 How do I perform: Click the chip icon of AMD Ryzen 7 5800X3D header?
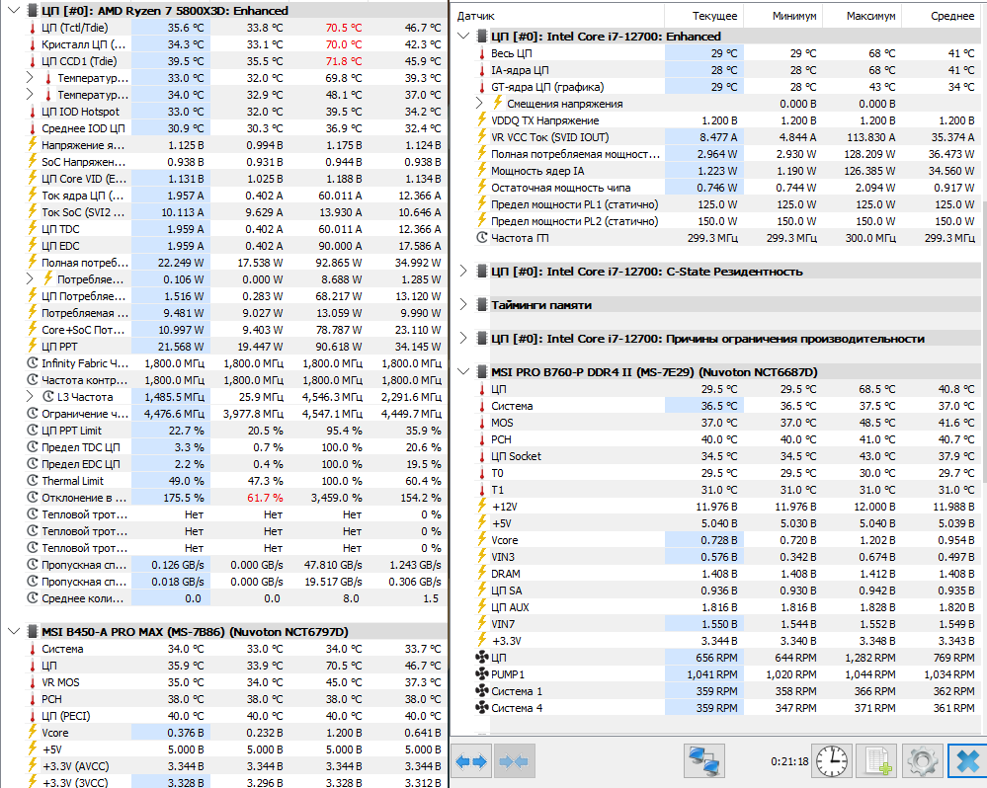(x=33, y=11)
